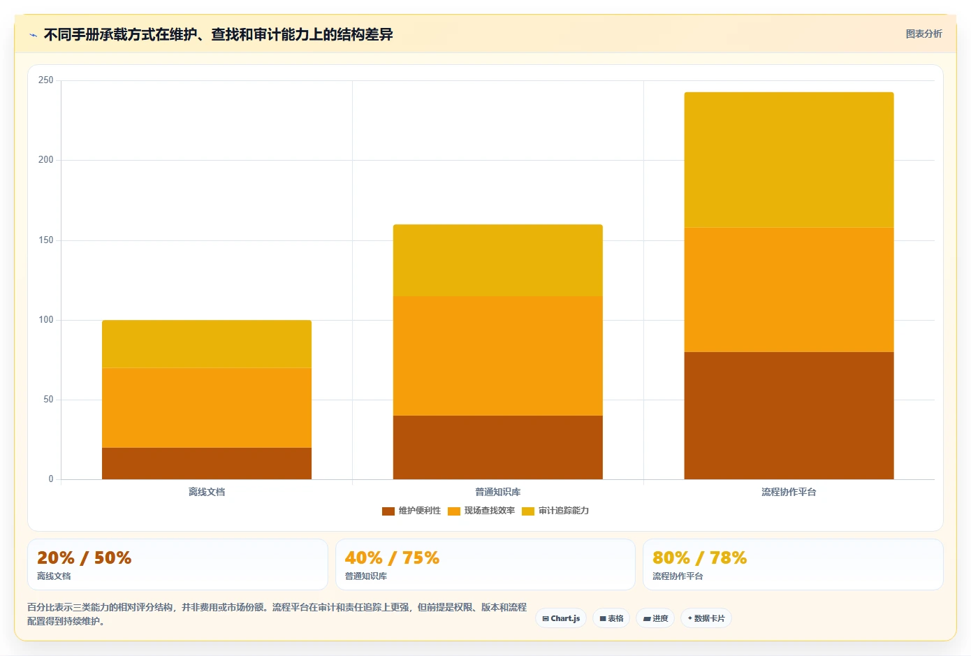Click the yellow 审计追踪能力 legend swatch
This screenshot has width=971, height=656.
(x=528, y=511)
